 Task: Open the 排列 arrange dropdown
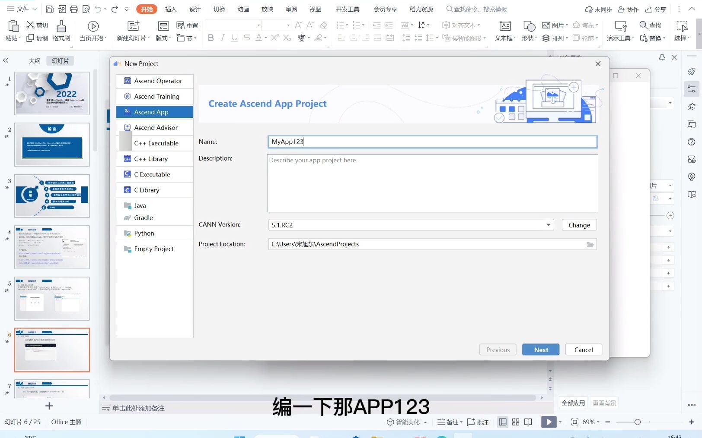click(555, 38)
